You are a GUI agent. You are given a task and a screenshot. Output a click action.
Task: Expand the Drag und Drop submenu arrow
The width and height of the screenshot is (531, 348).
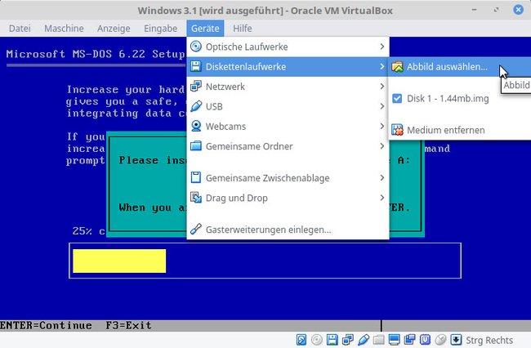click(382, 198)
